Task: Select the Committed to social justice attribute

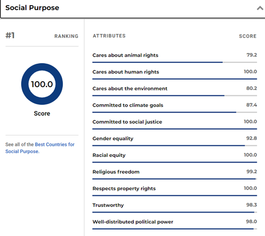Action: pyautogui.click(x=127, y=122)
